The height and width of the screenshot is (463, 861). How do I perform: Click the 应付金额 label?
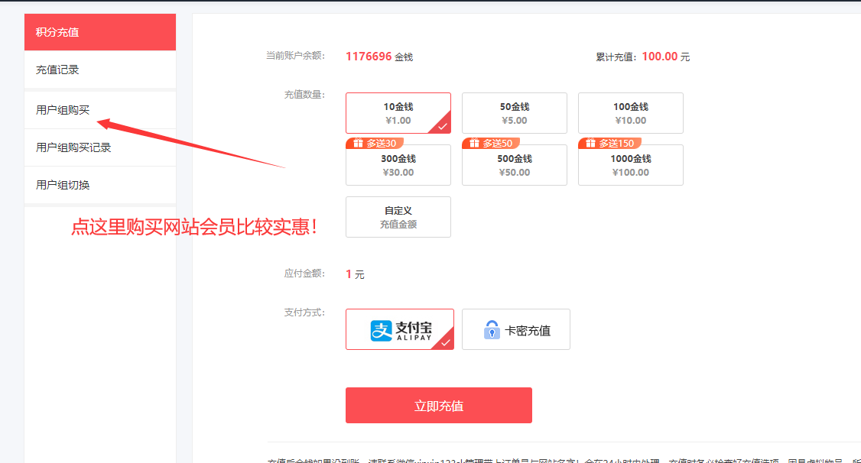click(x=304, y=274)
